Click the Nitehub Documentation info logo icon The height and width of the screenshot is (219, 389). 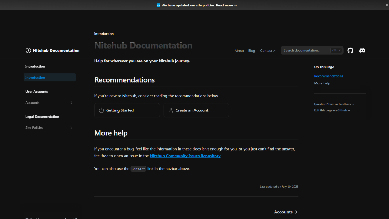[28, 50]
